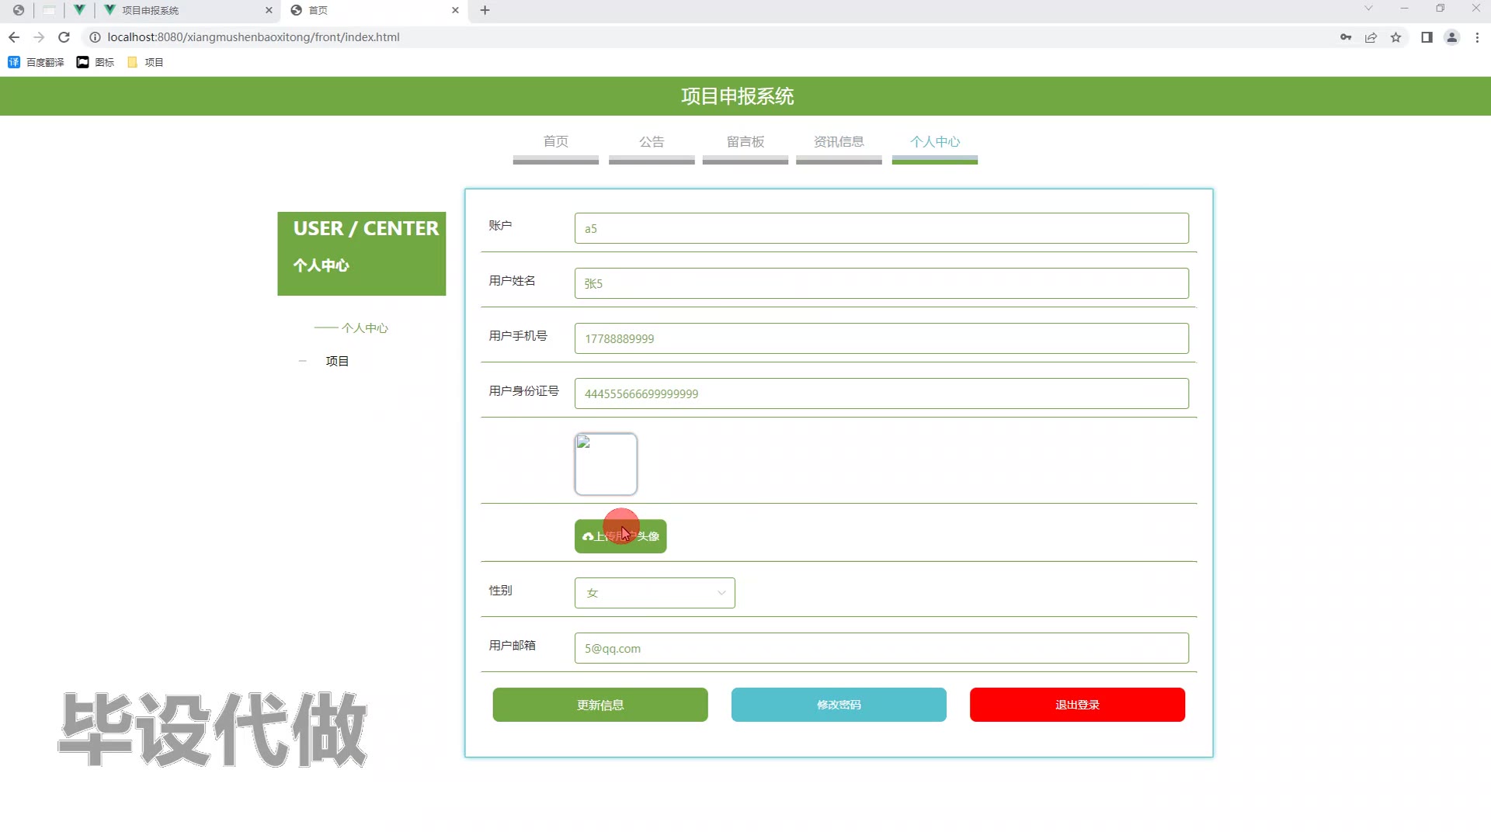Click the 用户邮箱 field label
The image size is (1491, 832).
pos(513,646)
